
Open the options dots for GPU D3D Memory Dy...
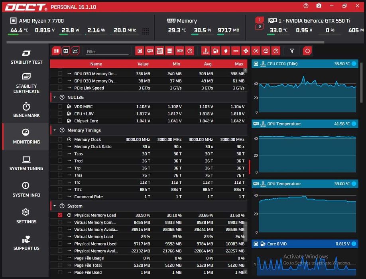tap(69, 81)
